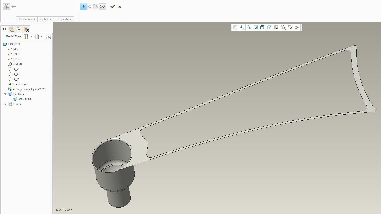
Task: Cancel the feature with the X icon
Action: (120, 7)
